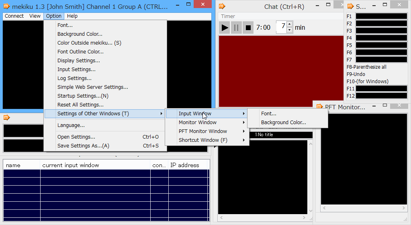The image size is (411, 225).
Task: Open Display Settings... from Option menu
Action: click(x=78, y=61)
